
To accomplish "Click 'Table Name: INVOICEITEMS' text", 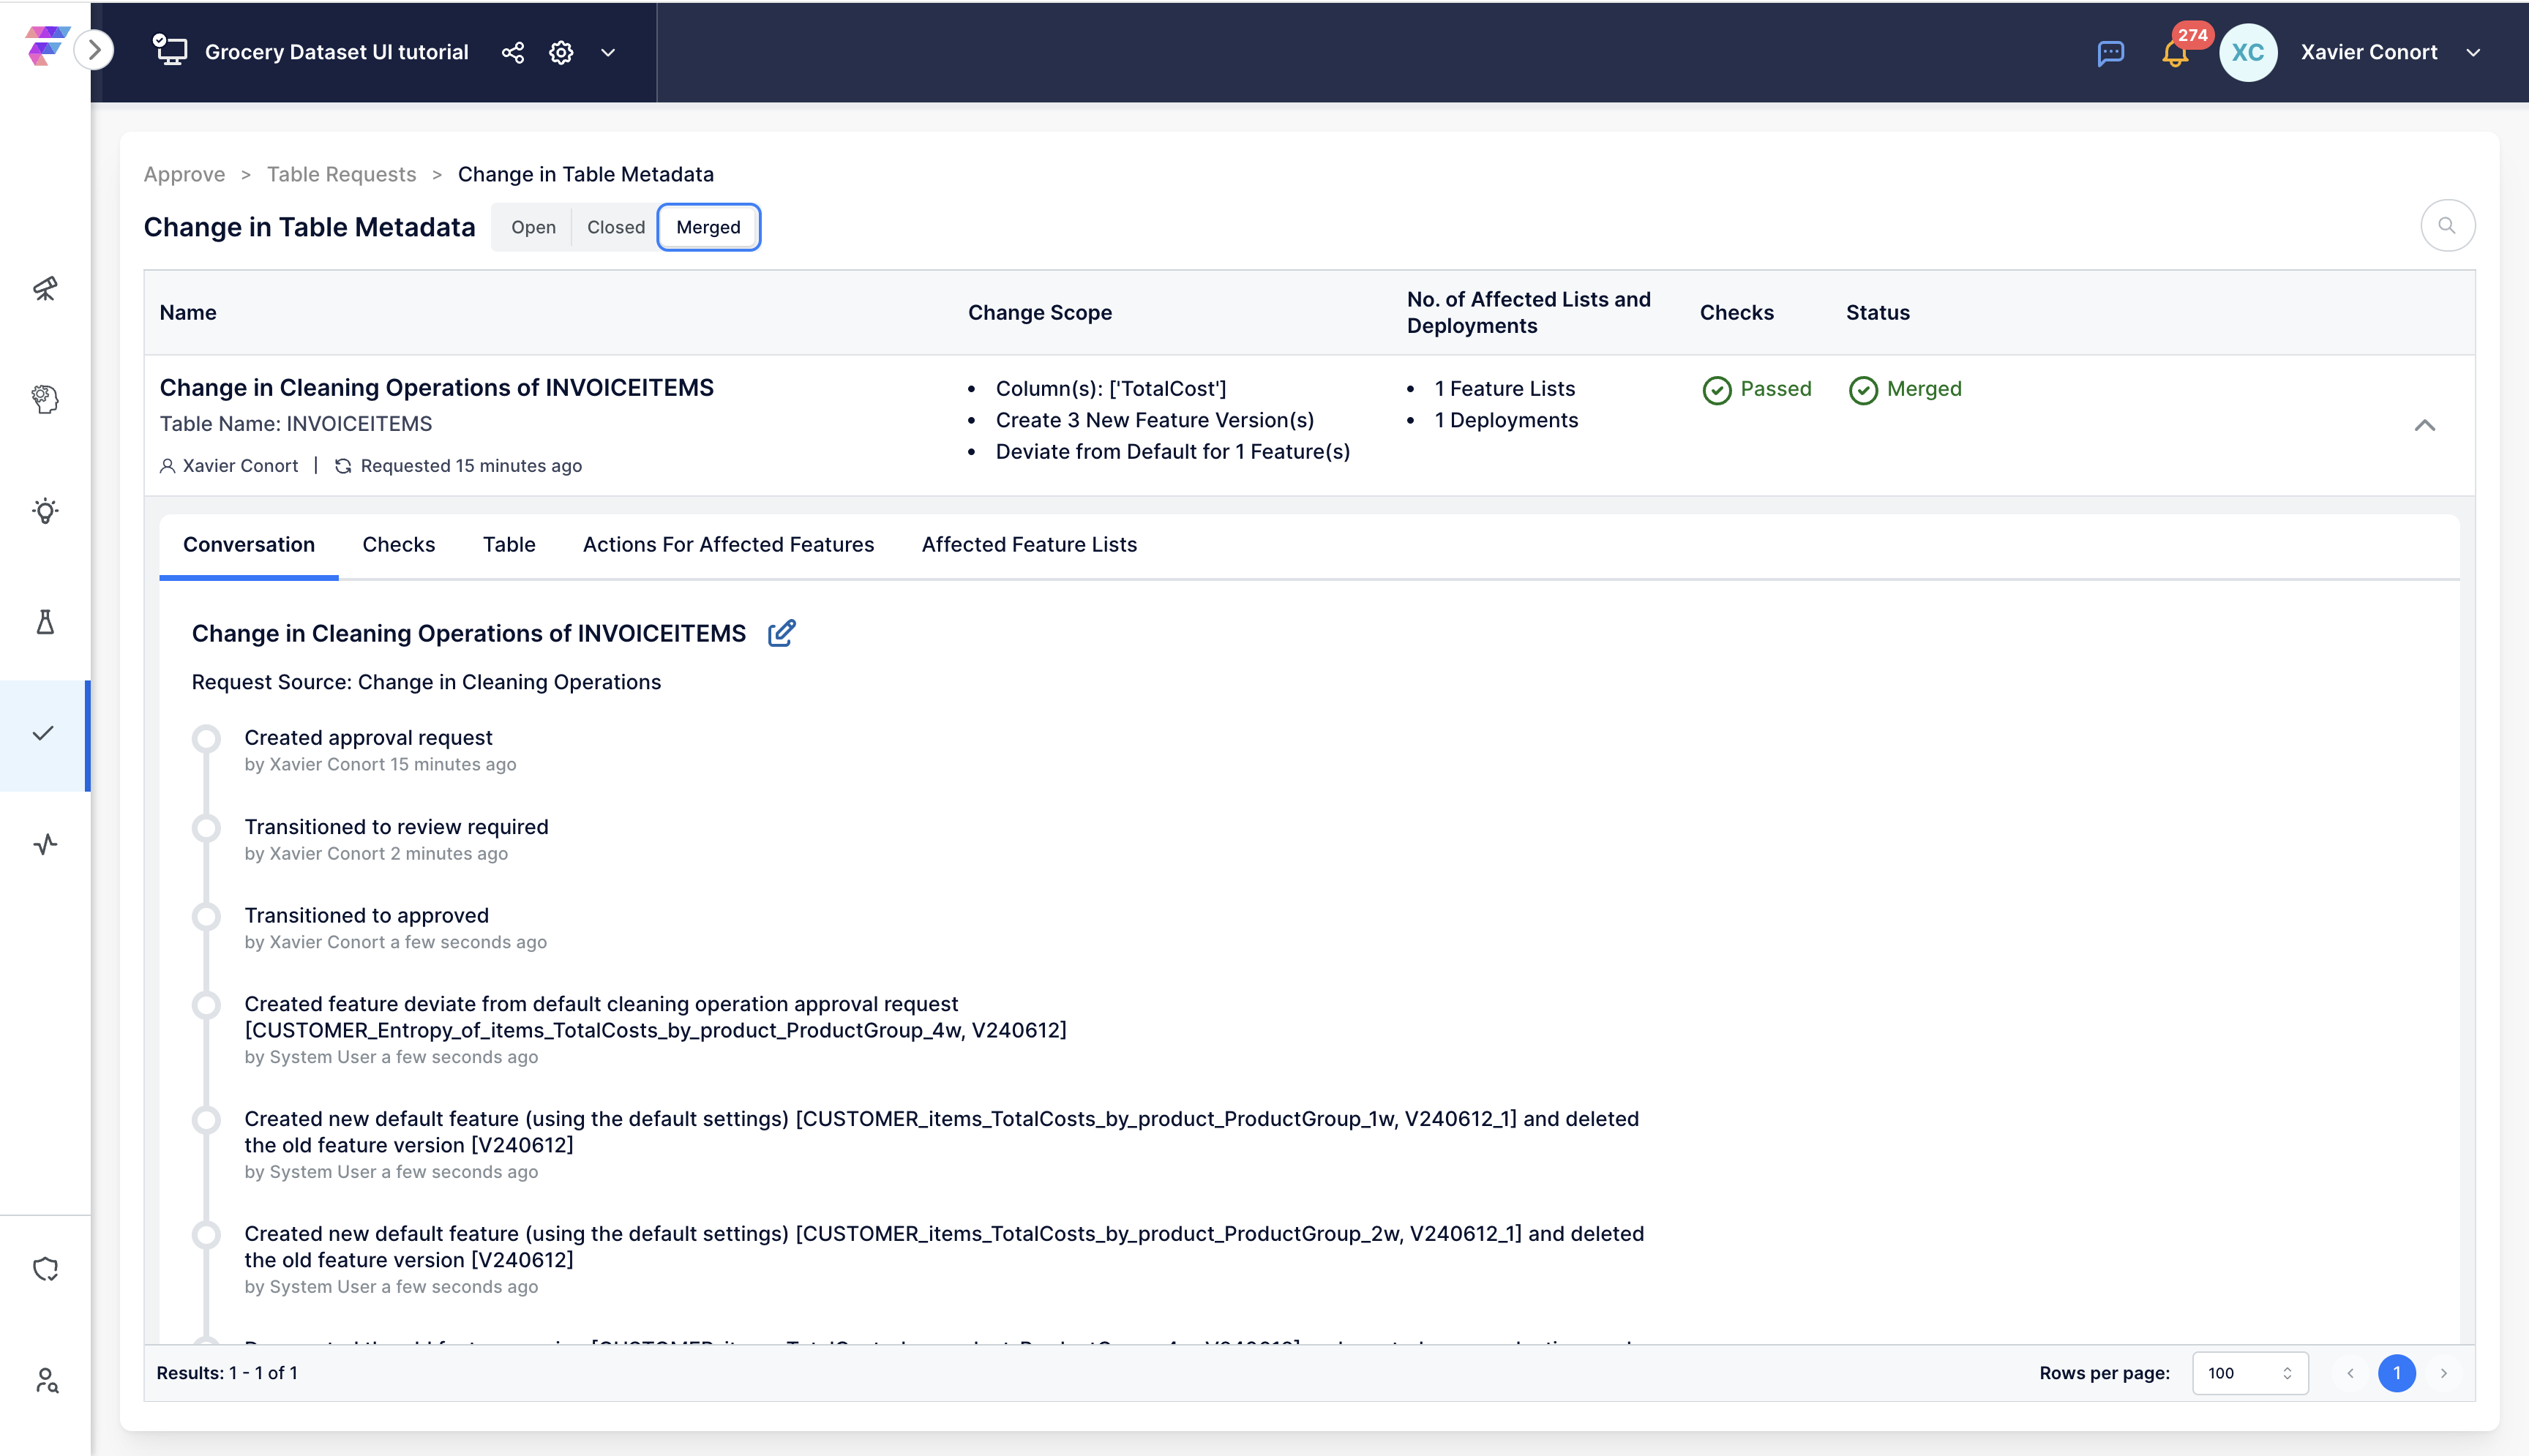I will pos(296,424).
